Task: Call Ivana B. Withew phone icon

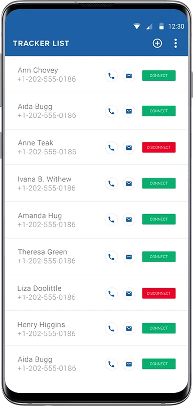Action: (111, 183)
